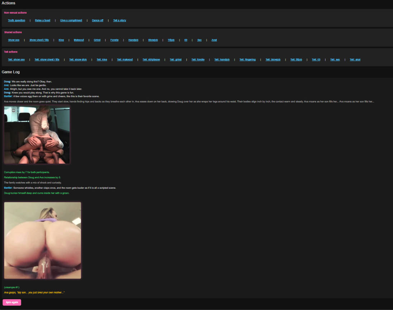Select the 69 link in Shared actions
Screen dimensions: 393x310
click(186, 40)
